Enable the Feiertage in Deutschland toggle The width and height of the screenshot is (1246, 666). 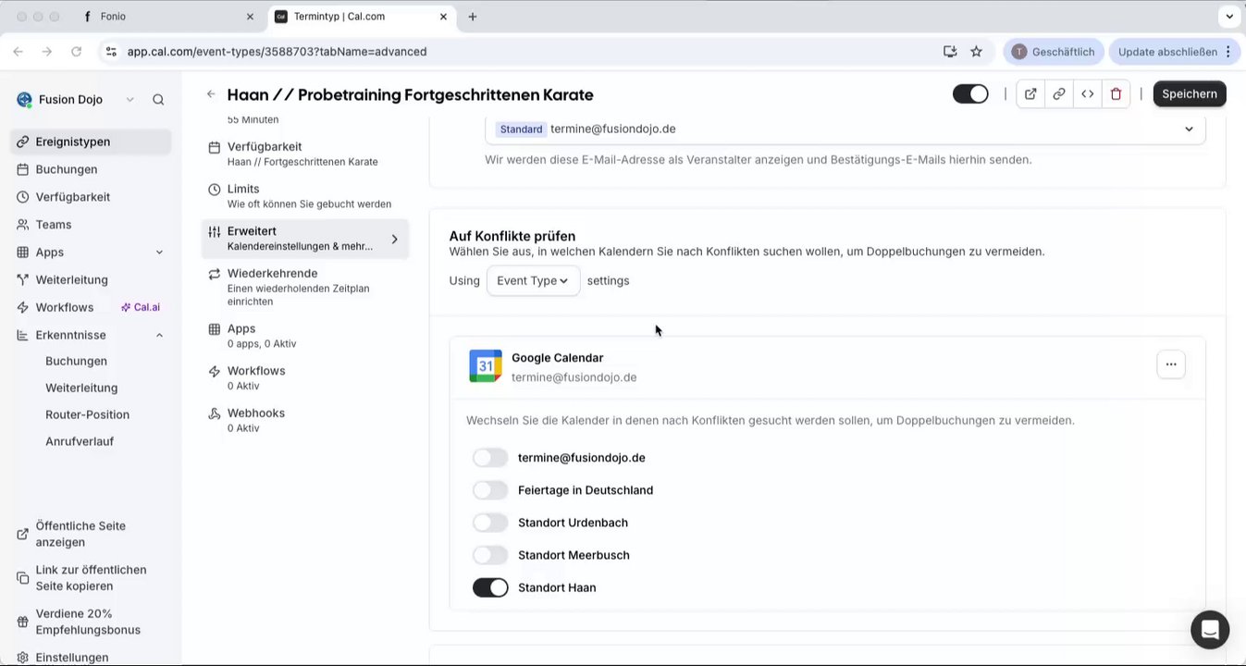(x=490, y=490)
